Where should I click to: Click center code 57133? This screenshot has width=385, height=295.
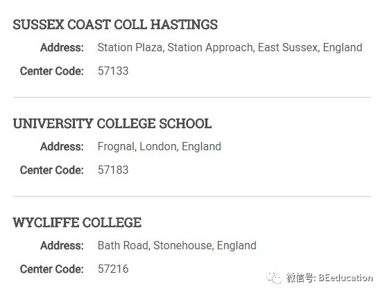(113, 71)
